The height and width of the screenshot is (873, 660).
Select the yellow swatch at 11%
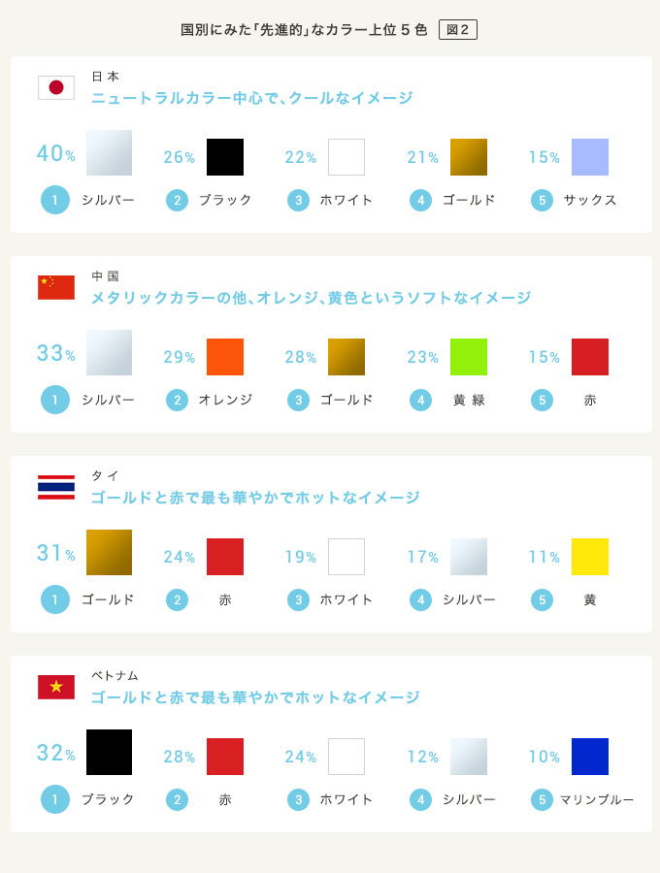coord(590,557)
